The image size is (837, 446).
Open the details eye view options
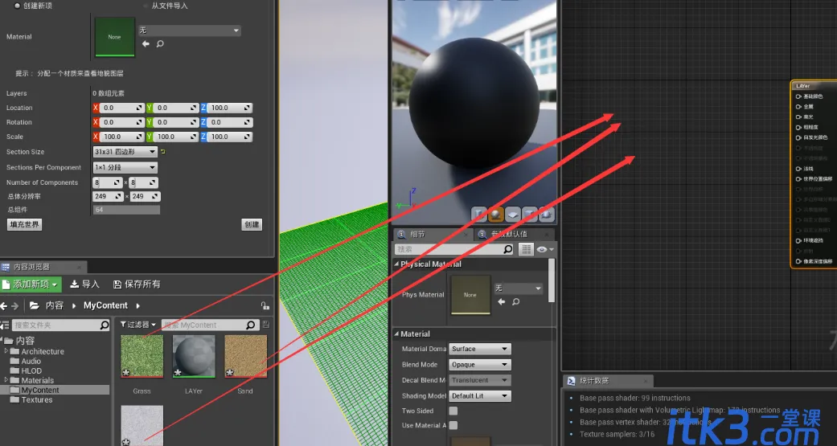545,249
